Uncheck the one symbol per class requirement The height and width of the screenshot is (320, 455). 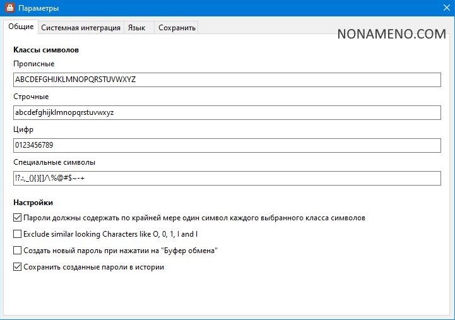pyautogui.click(x=17, y=218)
